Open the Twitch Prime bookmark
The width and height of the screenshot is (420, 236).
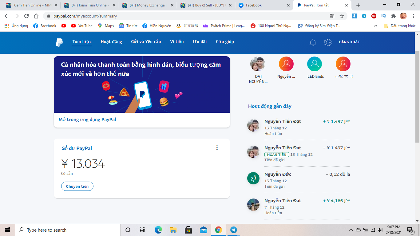224,26
